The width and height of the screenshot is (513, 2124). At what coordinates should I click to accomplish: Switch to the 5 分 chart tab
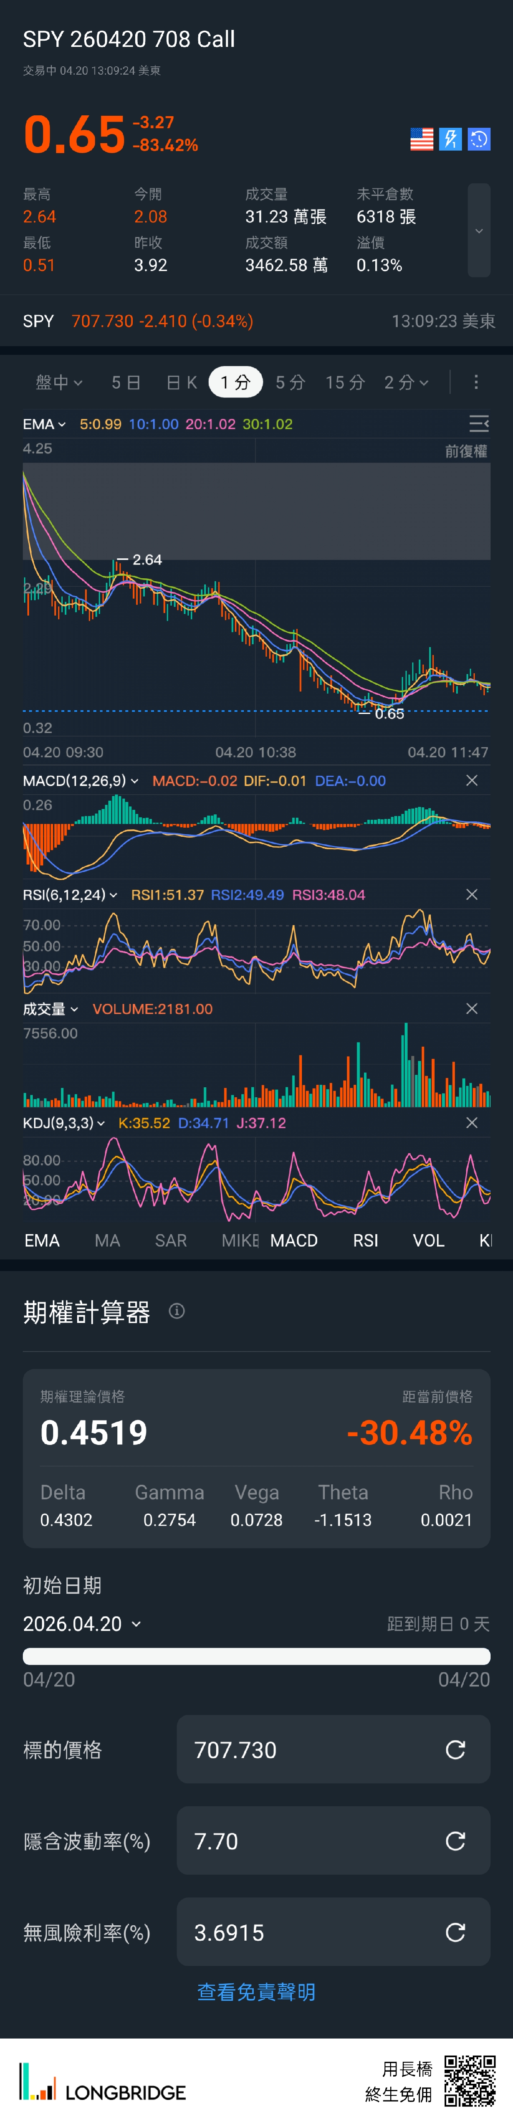coord(290,382)
